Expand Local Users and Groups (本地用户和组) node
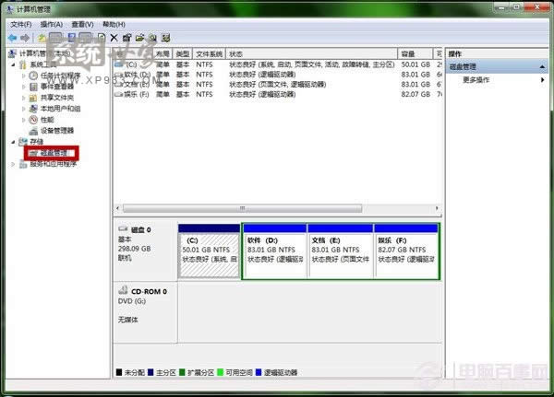The height and width of the screenshot is (397, 554). coord(24,109)
